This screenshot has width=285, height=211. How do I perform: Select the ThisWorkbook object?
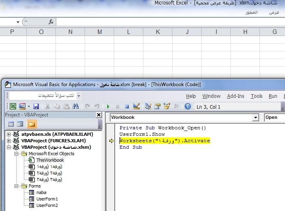click(x=50, y=160)
